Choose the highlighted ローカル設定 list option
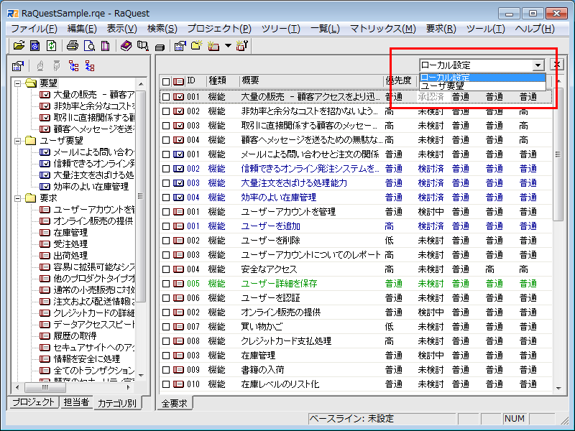The width and height of the screenshot is (575, 431). tap(482, 78)
